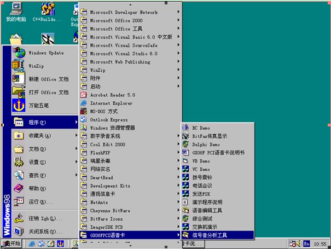This screenshot has height=249, width=331.
Task: Click 关闭系统 to shut down
Action: click(x=41, y=230)
